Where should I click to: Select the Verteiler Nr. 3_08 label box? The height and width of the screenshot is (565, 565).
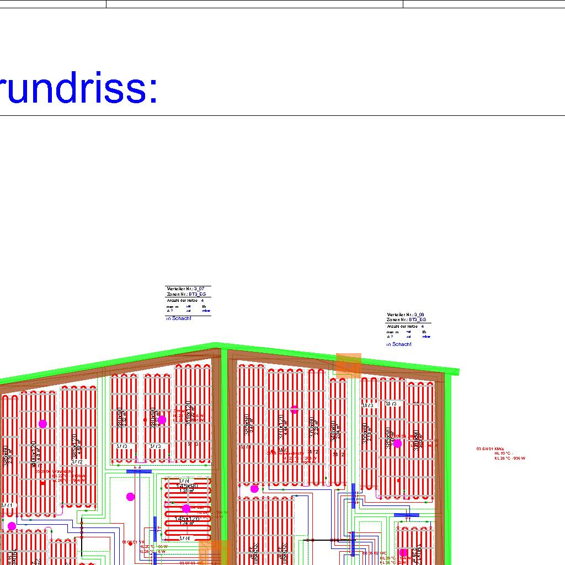coord(409,325)
